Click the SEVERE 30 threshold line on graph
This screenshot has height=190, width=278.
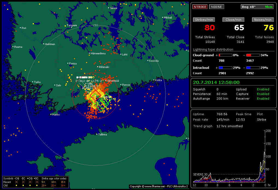(232, 174)
